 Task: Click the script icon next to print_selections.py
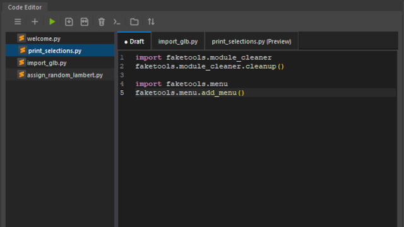(23, 50)
